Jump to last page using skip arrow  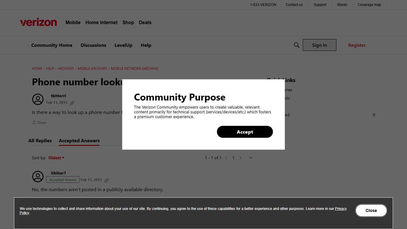pyautogui.click(x=250, y=158)
